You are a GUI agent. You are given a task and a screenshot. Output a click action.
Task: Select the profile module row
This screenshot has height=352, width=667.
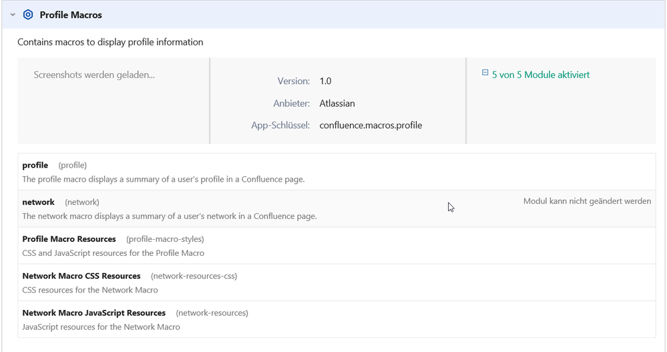point(337,172)
